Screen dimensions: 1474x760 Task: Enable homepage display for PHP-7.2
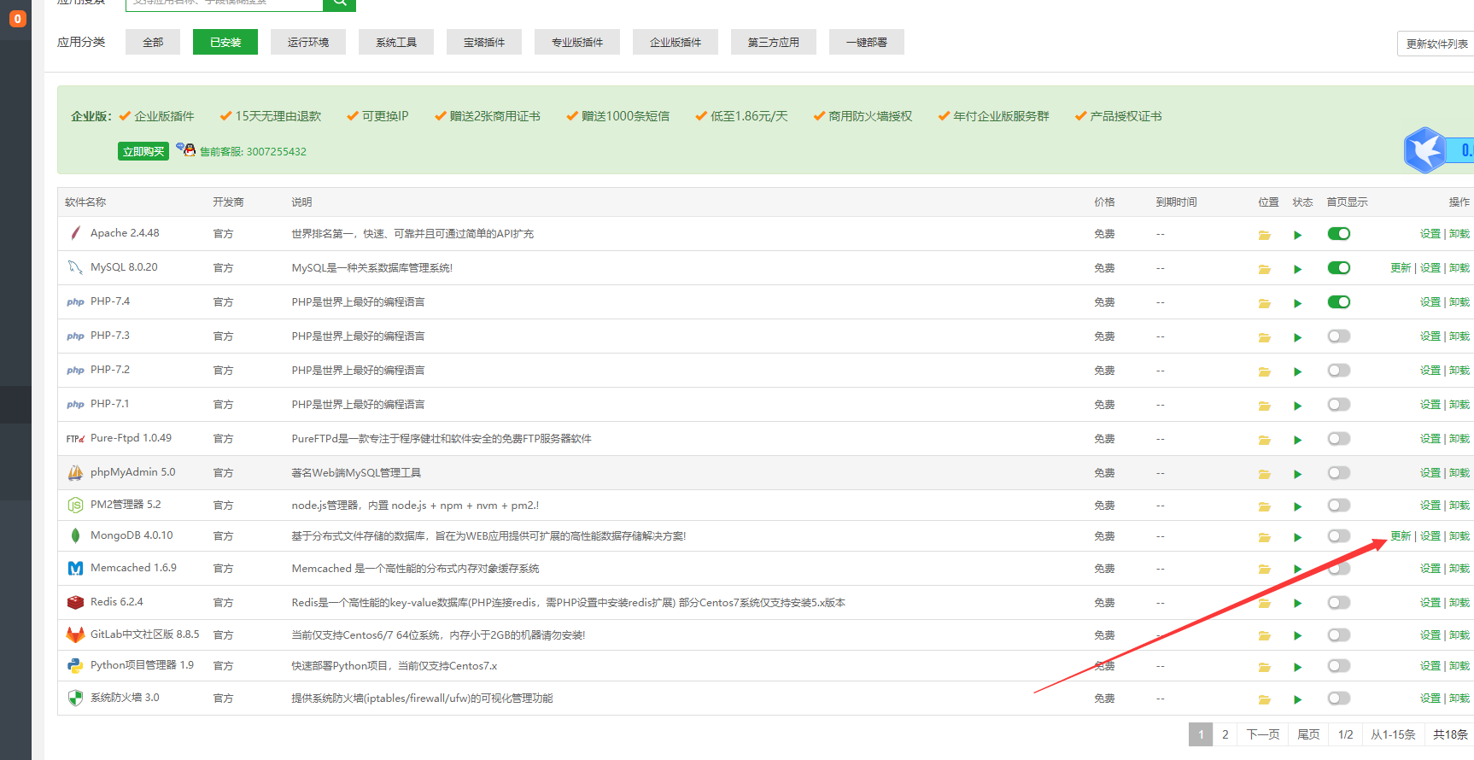(x=1339, y=371)
